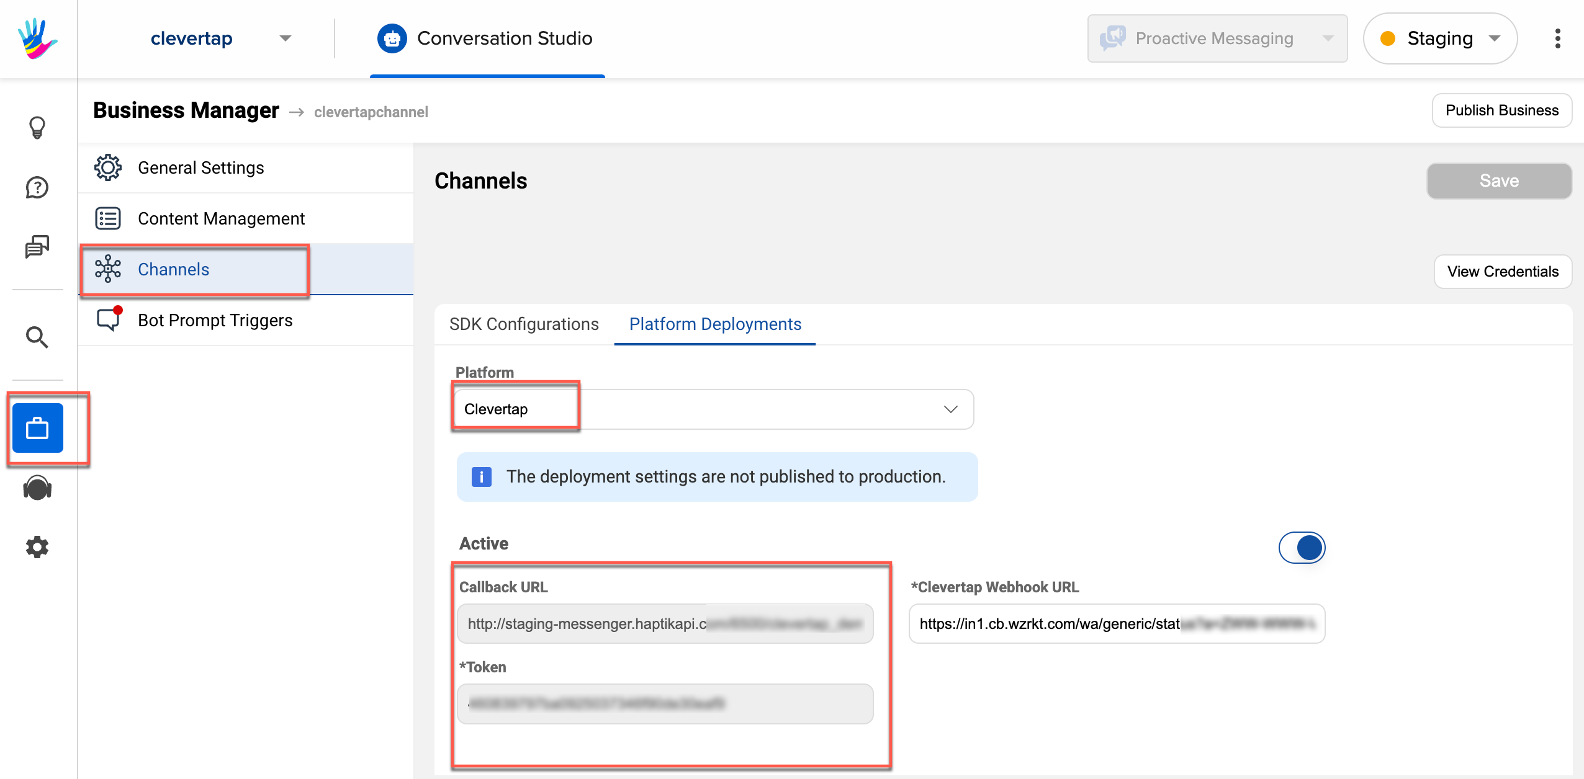Click the Save button
This screenshot has height=779, width=1584.
click(x=1499, y=180)
